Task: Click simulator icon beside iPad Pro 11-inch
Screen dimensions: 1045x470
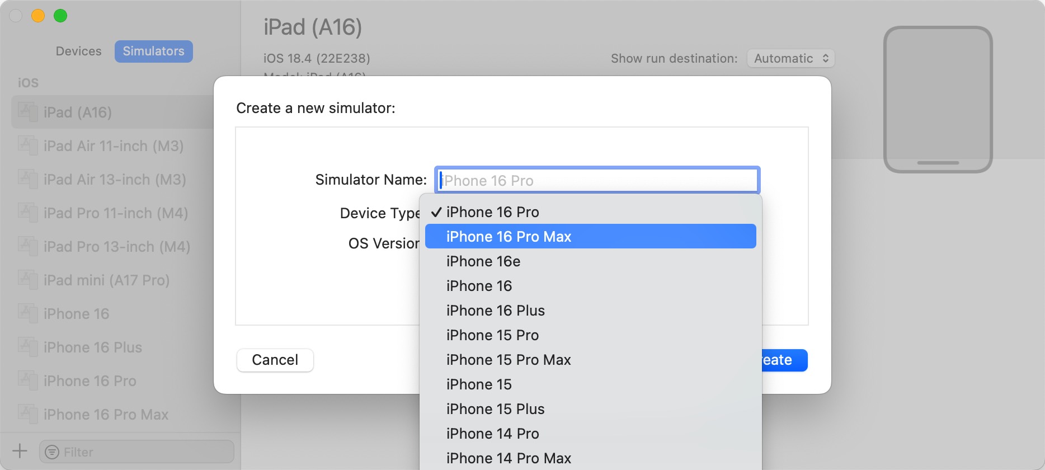Action: (28, 212)
